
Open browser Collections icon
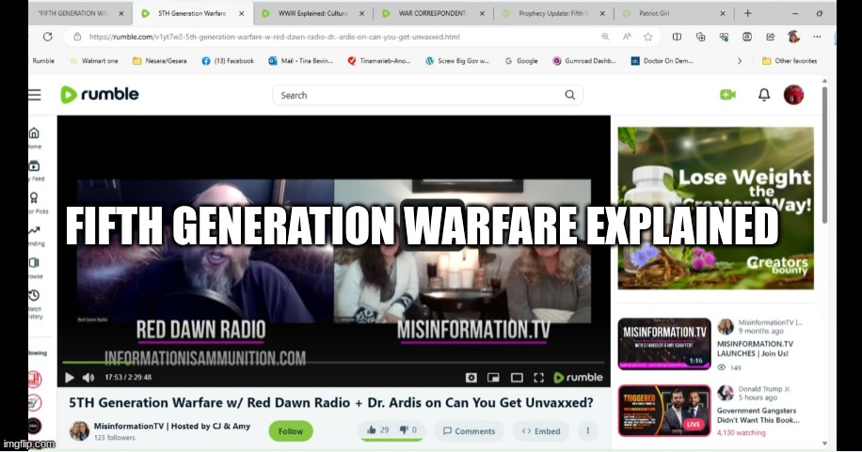tap(700, 37)
